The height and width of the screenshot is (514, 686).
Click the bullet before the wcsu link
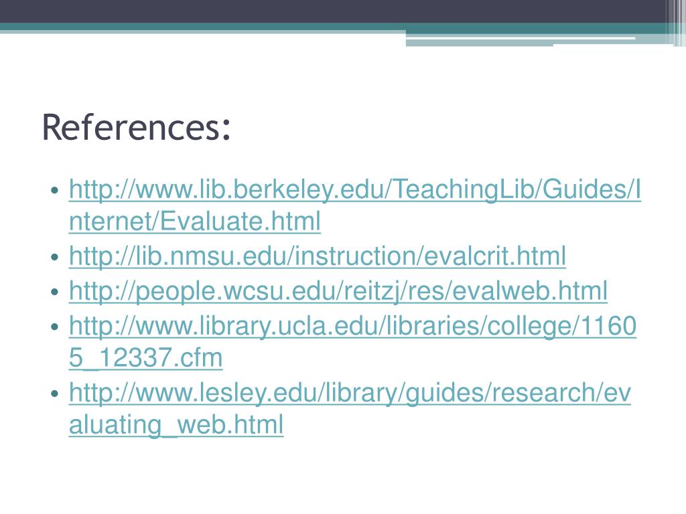[x=55, y=292]
